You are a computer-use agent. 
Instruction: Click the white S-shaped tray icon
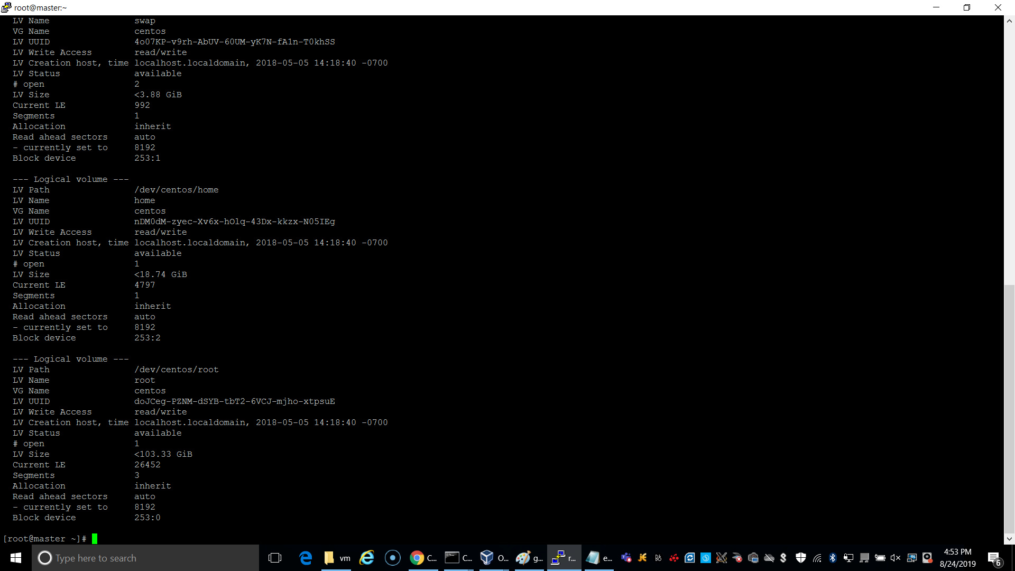click(x=783, y=558)
